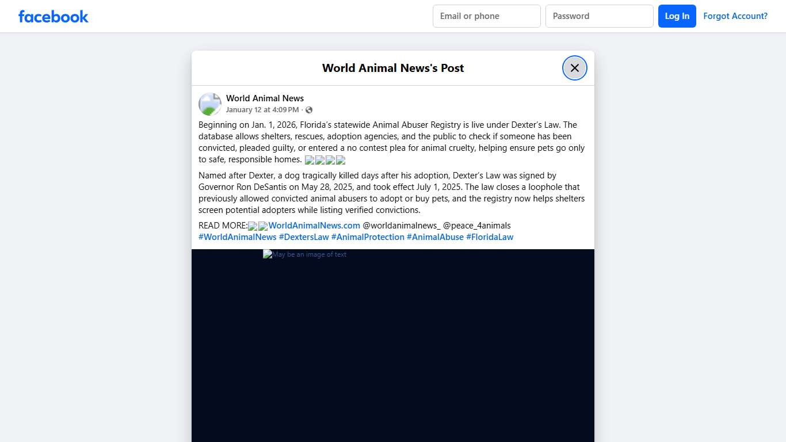Open the #WorldAnimalNews hashtag
The height and width of the screenshot is (442, 786).
click(x=237, y=237)
